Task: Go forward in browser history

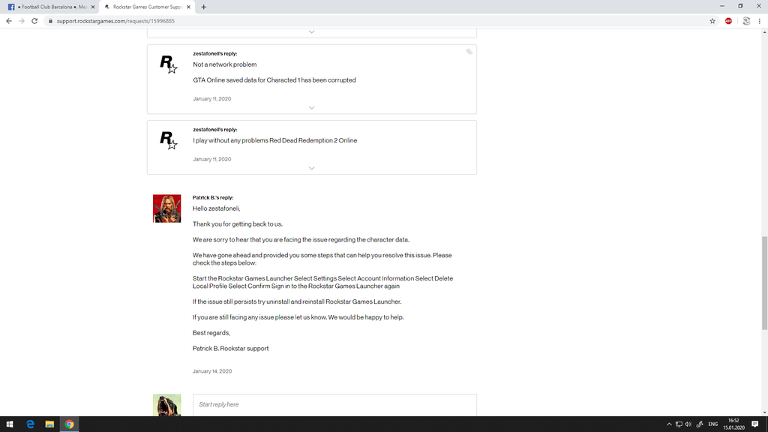Action: [22, 21]
